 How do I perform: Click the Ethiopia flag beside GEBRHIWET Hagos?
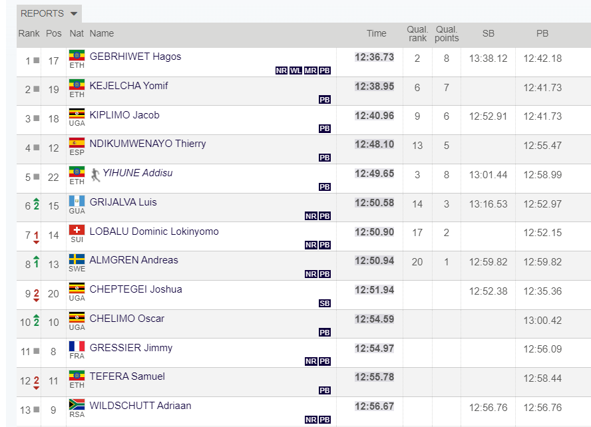tap(77, 55)
